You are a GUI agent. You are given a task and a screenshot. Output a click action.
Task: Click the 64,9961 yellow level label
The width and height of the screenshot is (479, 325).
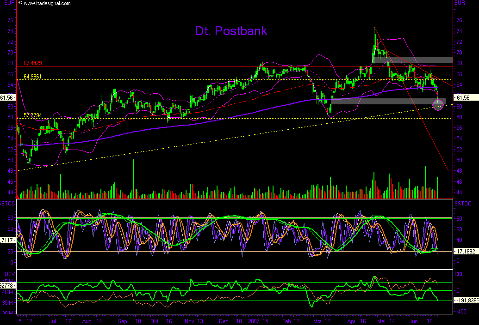32,76
